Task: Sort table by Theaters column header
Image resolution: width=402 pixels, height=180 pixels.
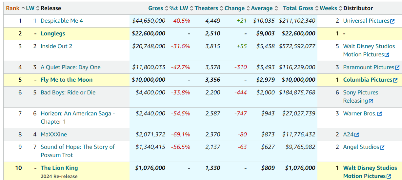Action: click(206, 8)
